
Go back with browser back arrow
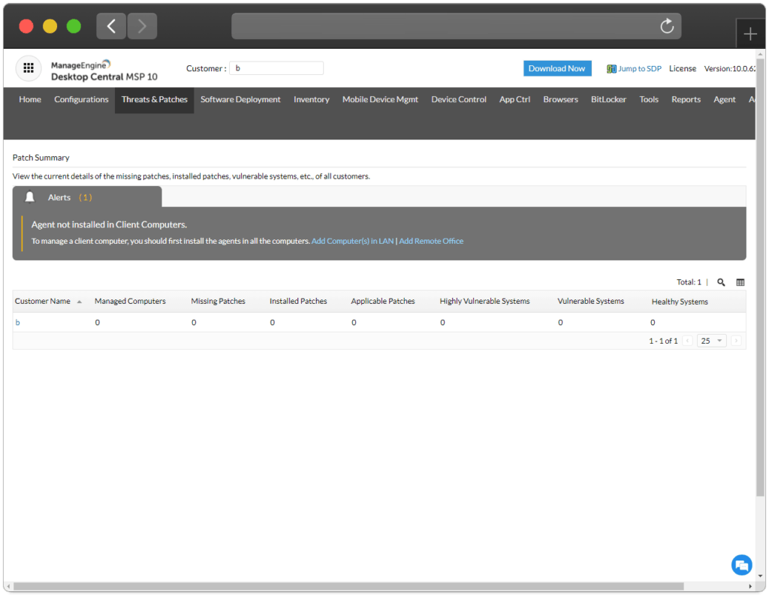click(111, 26)
